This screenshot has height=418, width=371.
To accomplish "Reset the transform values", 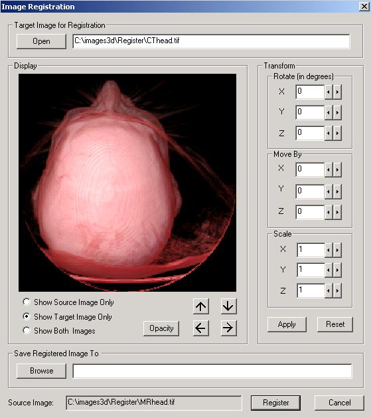I will (x=335, y=324).
